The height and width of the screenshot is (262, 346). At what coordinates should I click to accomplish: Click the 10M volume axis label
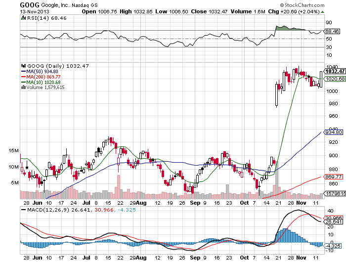14,167
